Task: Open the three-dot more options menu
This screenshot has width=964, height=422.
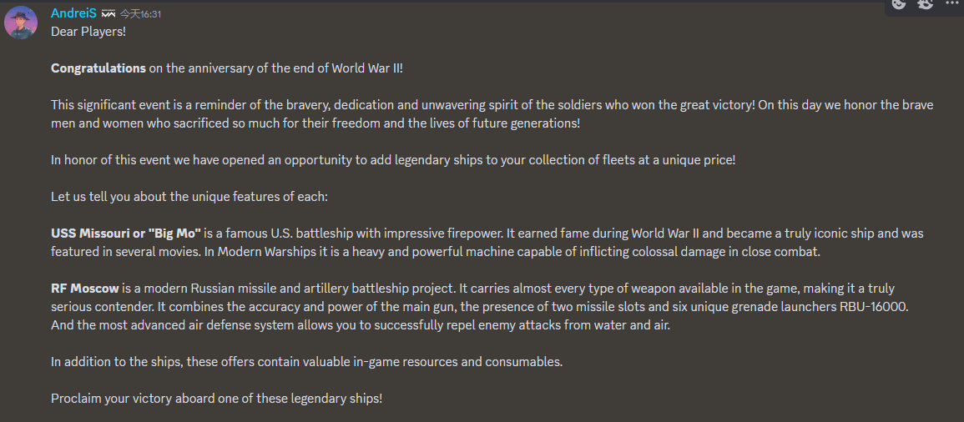Action: [952, 4]
